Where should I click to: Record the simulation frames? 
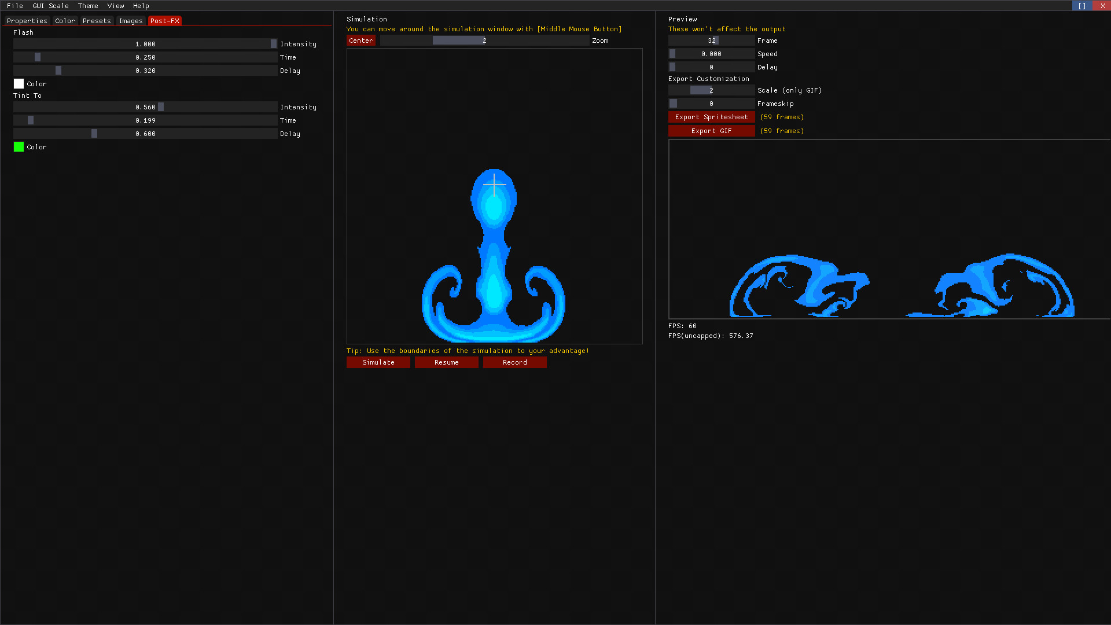[x=514, y=362]
